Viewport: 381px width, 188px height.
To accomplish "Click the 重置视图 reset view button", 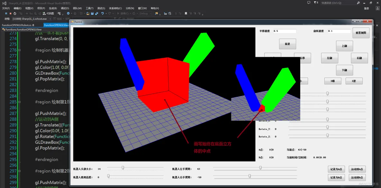I will [x=361, y=33].
